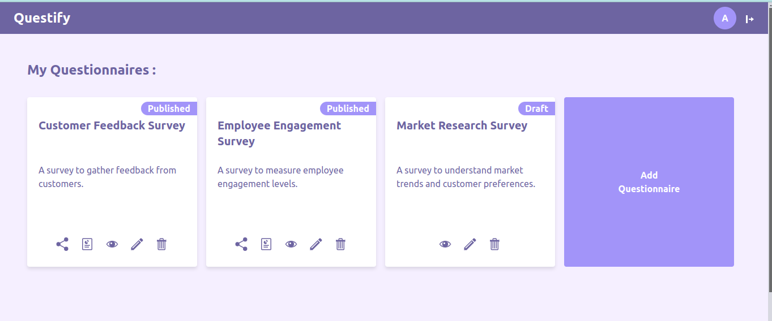Click the page vertical scrollbar

770,147
